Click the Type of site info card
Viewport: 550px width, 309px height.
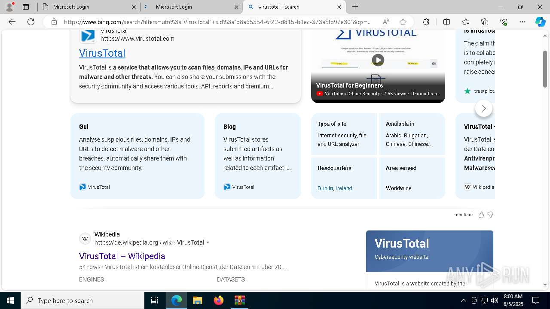344,134
